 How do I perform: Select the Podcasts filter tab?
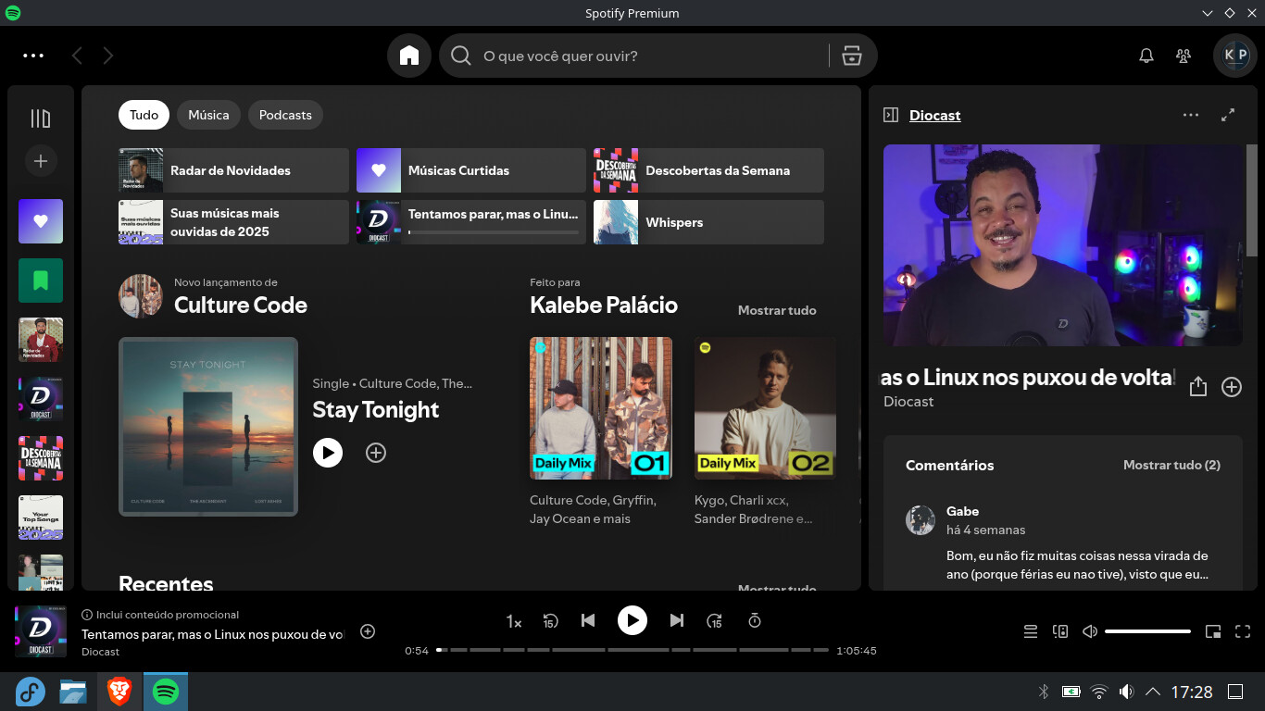pyautogui.click(x=285, y=115)
